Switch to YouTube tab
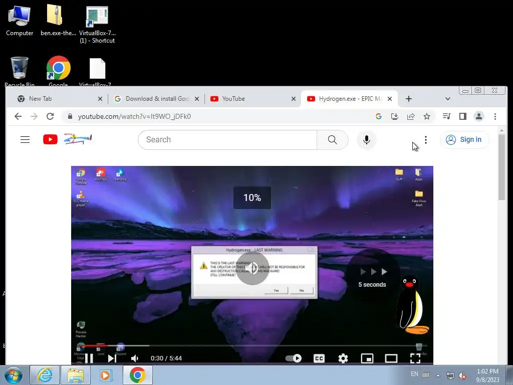This screenshot has height=385, width=513. pyautogui.click(x=253, y=99)
